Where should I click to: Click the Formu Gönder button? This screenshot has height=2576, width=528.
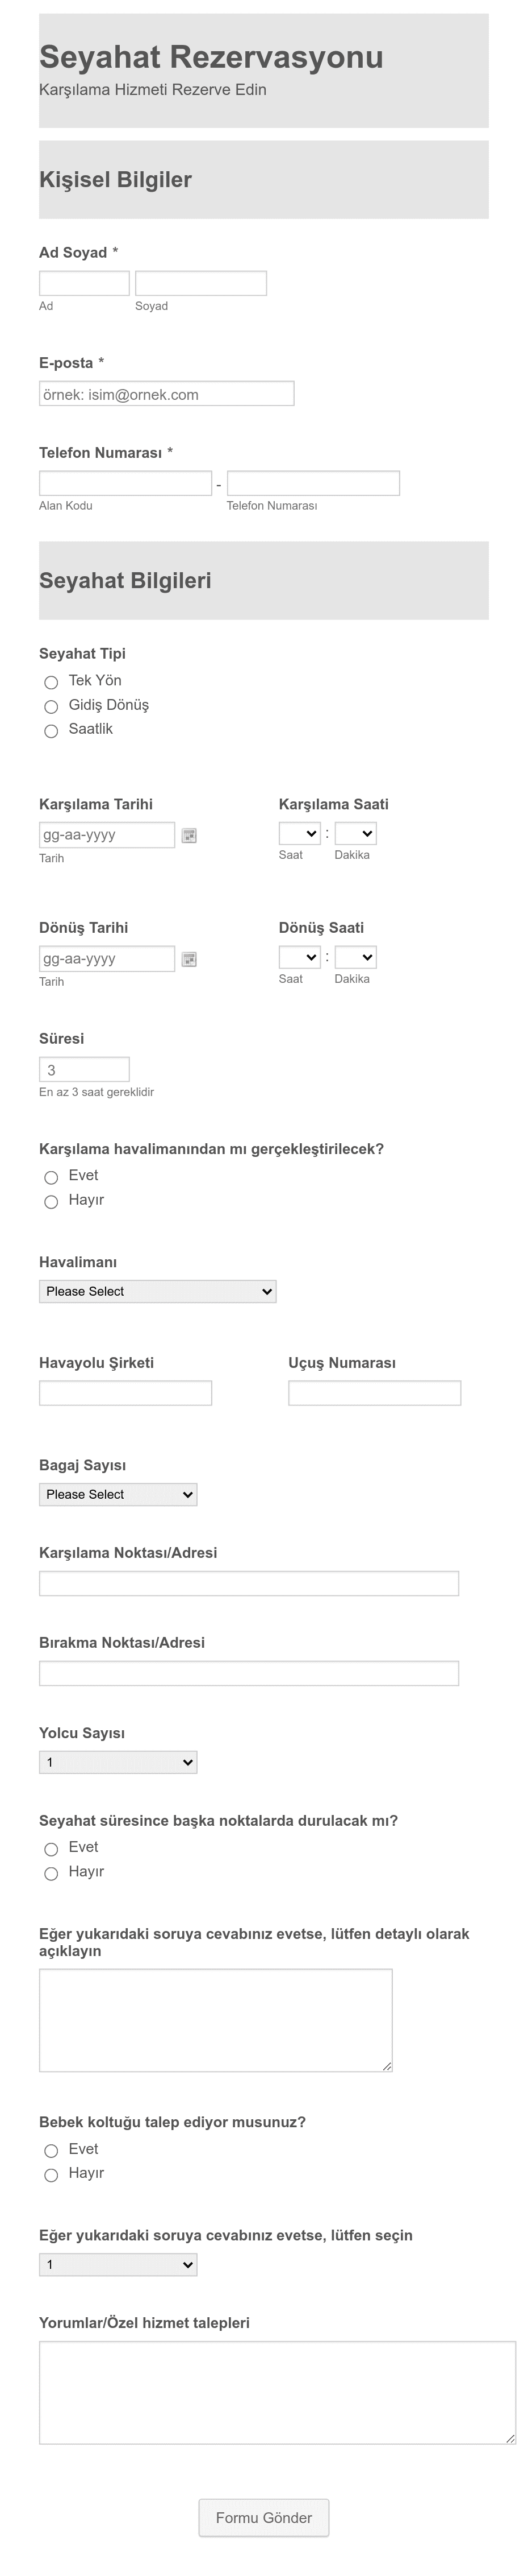263,2518
